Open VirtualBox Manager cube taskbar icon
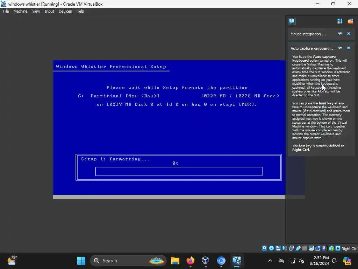 tap(205, 261)
